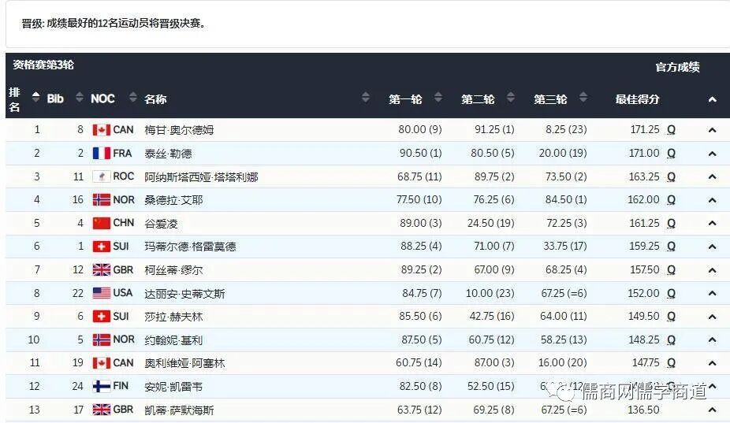Viewport: 730px width, 423px height.
Task: Expand details for 泰丝·勒德 row
Action: point(713,154)
